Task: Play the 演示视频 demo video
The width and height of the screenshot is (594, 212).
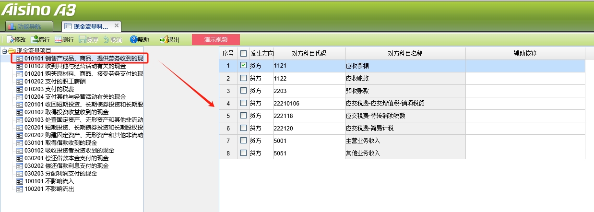Action: point(215,40)
